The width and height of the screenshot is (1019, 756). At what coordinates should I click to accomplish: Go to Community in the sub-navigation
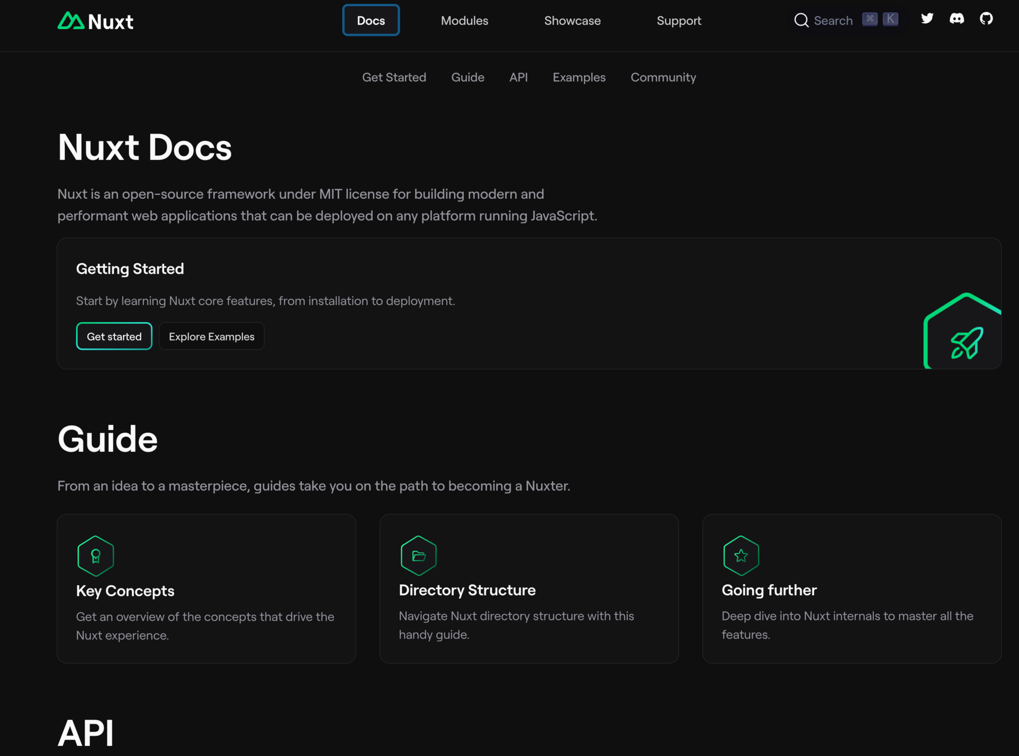[x=663, y=77]
